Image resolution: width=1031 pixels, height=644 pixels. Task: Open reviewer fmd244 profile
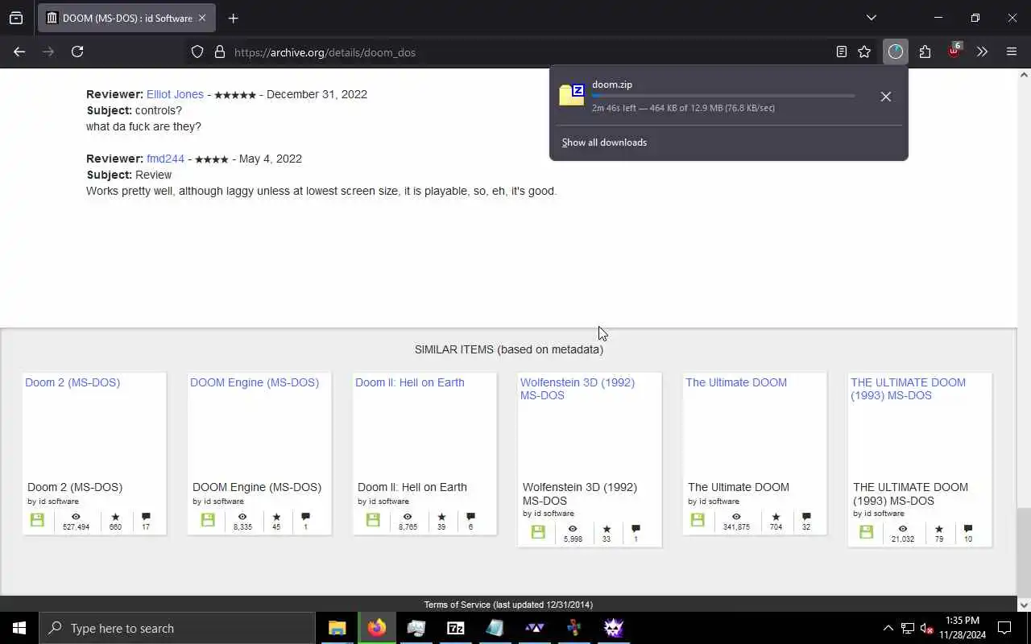[x=165, y=159]
